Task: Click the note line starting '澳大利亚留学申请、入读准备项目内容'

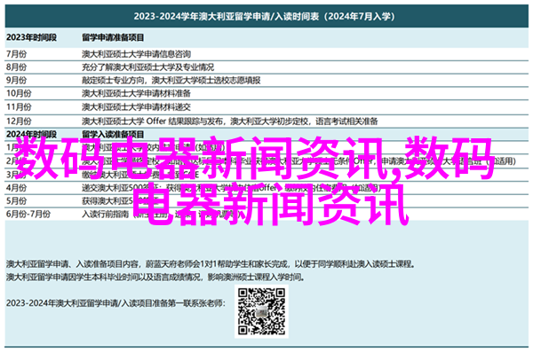Action: (x=211, y=263)
